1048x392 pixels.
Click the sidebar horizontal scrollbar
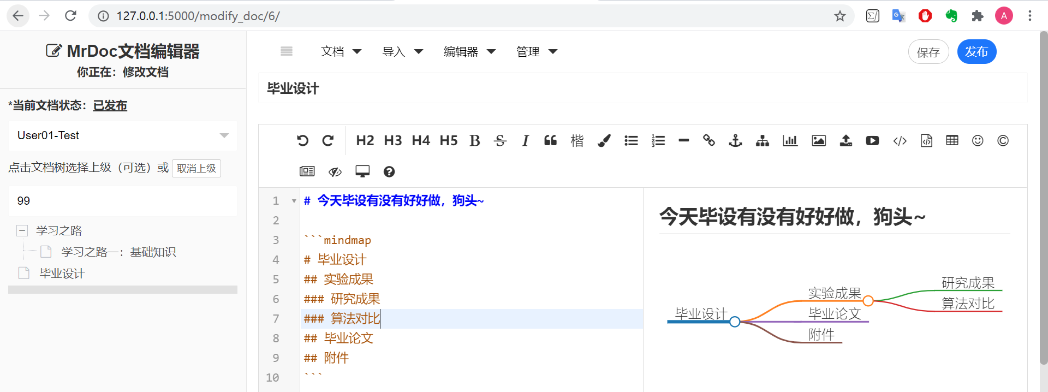click(x=123, y=289)
